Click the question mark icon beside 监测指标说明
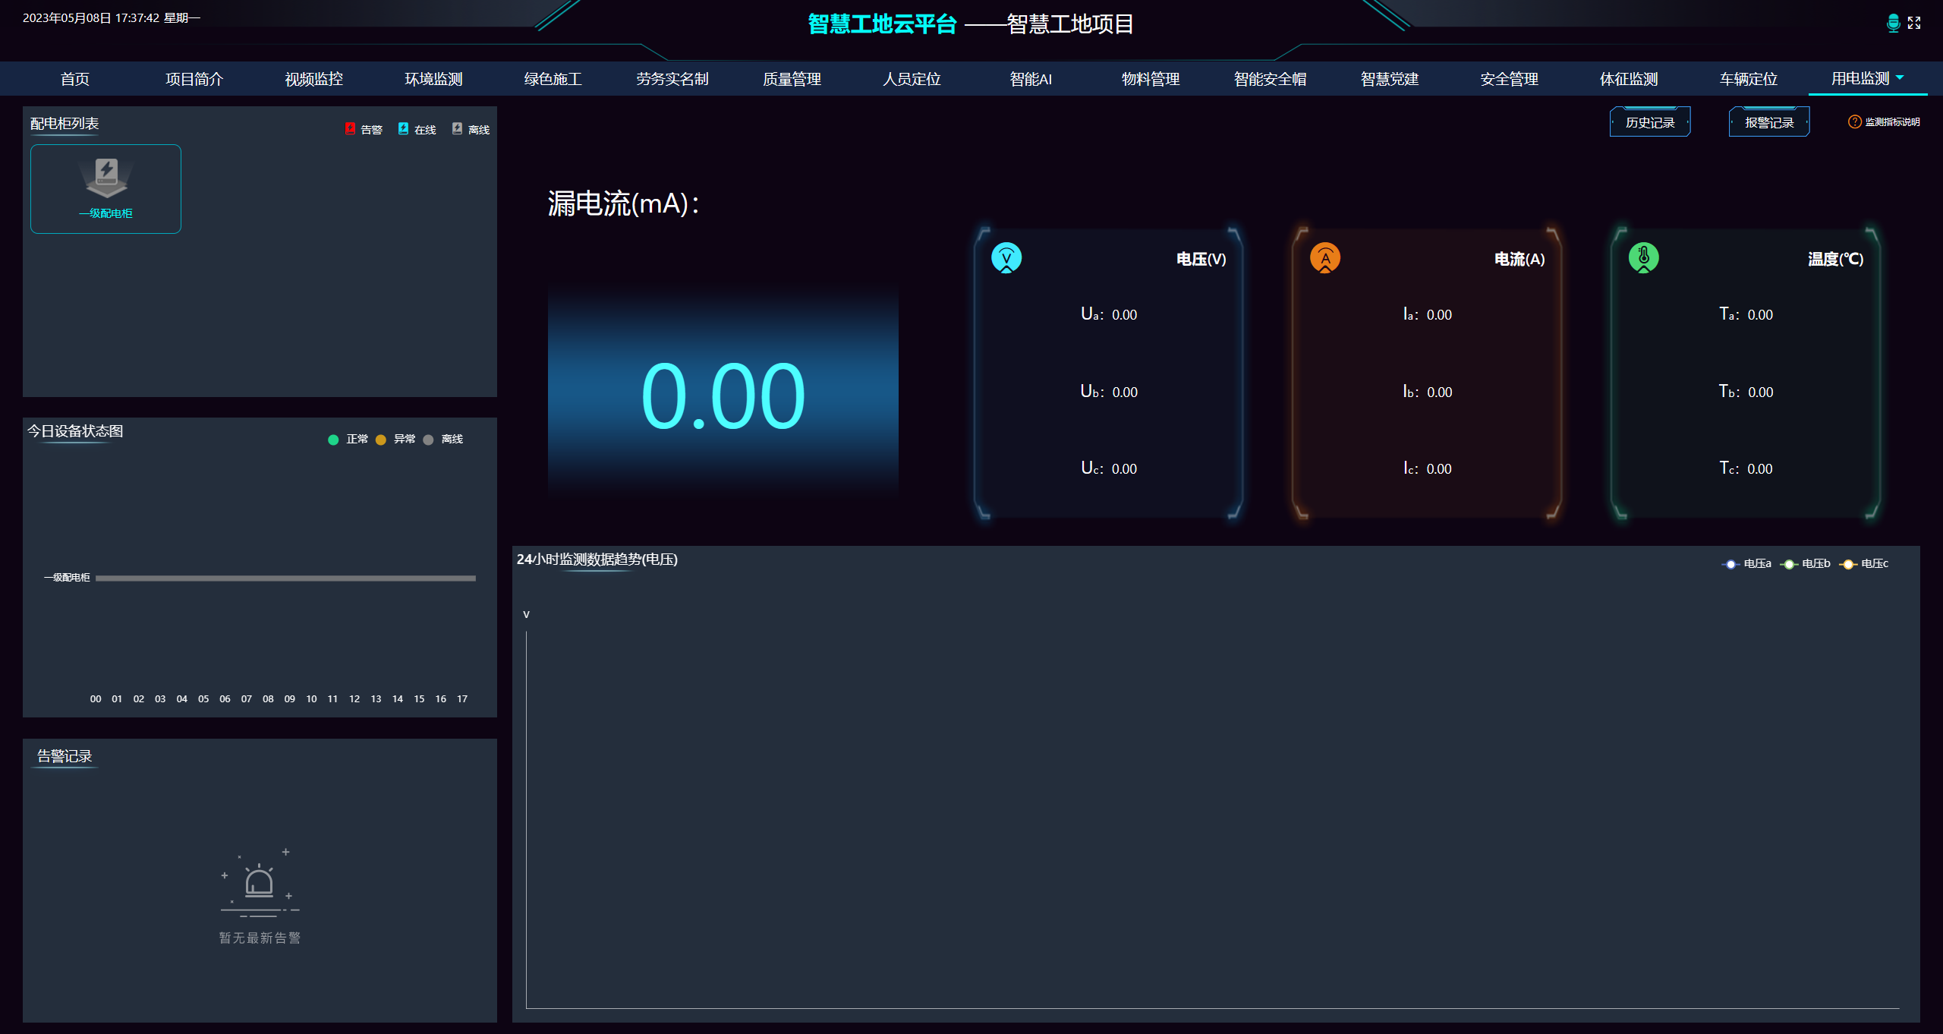1943x1034 pixels. tap(1854, 122)
